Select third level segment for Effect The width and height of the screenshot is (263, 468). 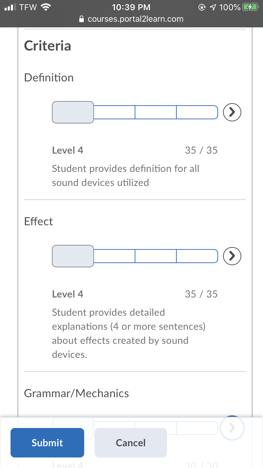pyautogui.click(x=156, y=256)
